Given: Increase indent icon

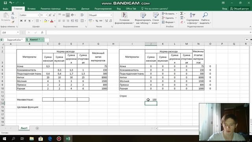Looking at the screenshot, I should 76,21.
